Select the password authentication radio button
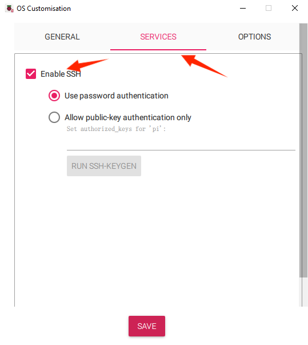The width and height of the screenshot is (308, 345). pyautogui.click(x=54, y=96)
